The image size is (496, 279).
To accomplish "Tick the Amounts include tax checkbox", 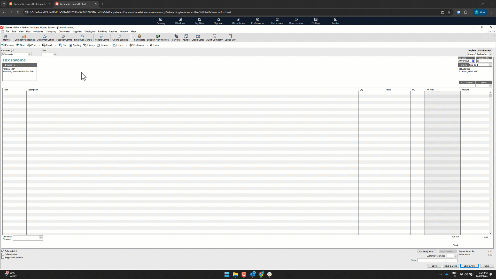I will [3, 257].
